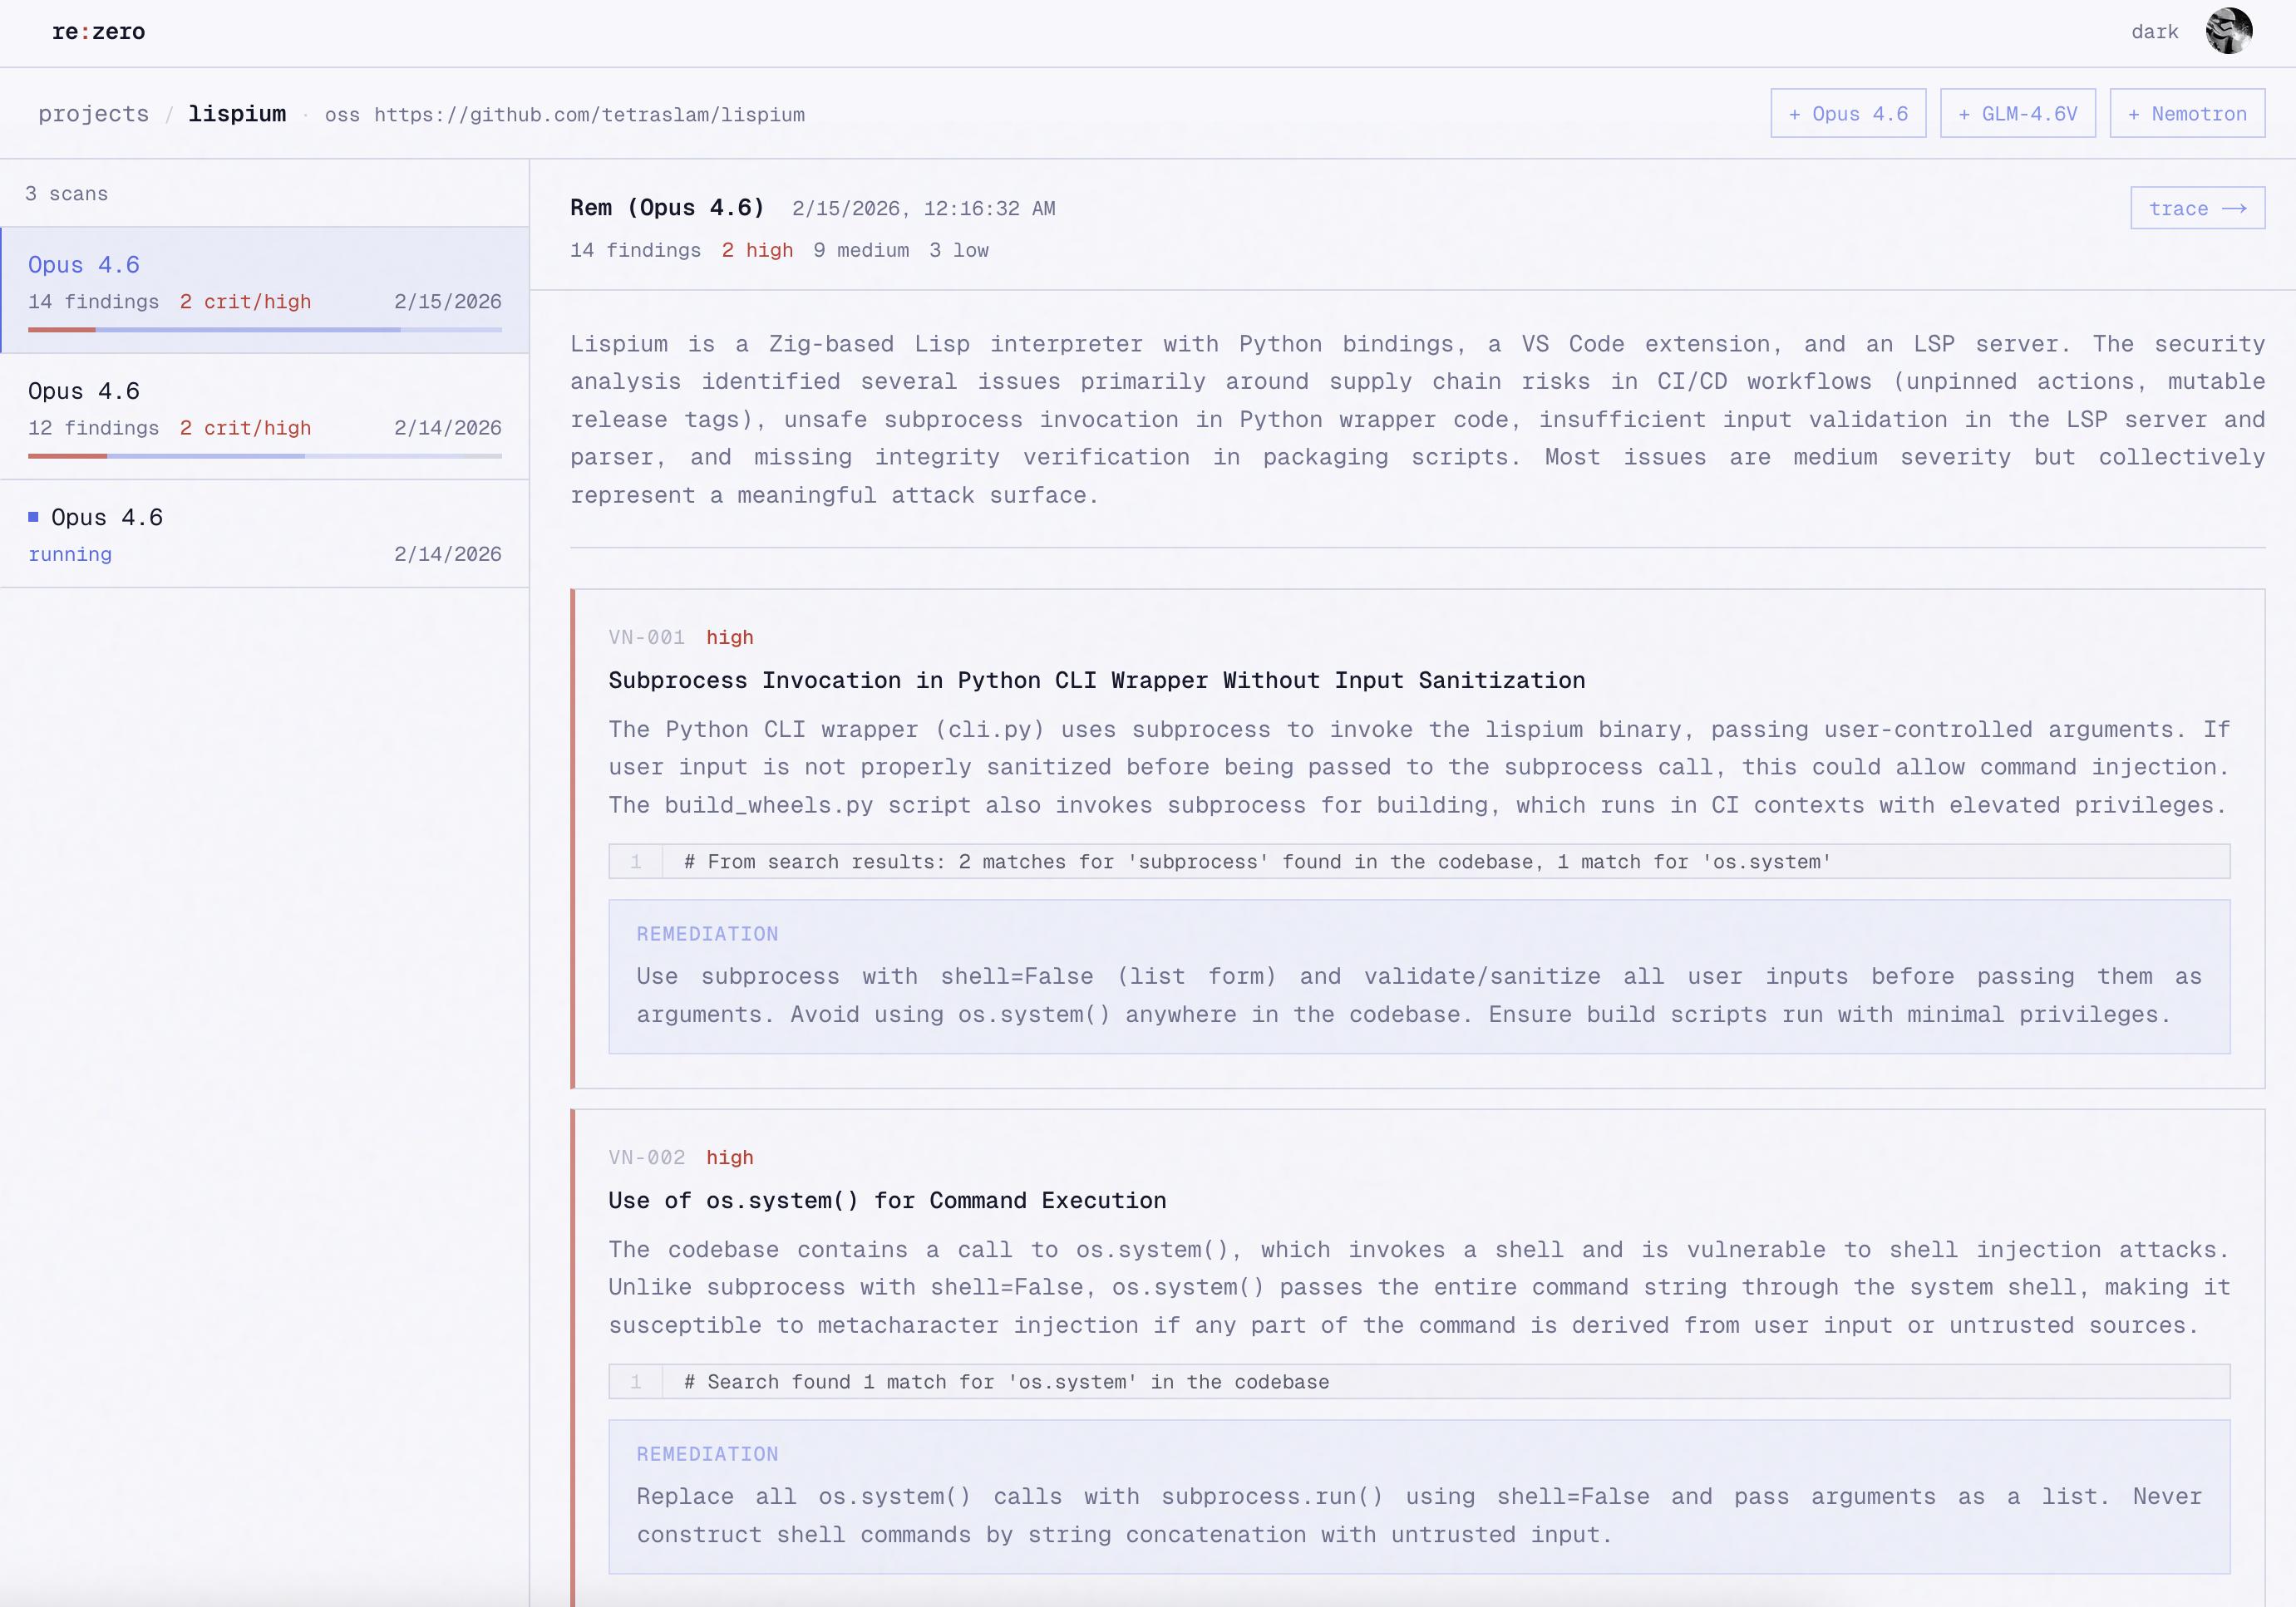Open the user avatar menu
Image resolution: width=2296 pixels, height=1607 pixels.
pos(2228,31)
